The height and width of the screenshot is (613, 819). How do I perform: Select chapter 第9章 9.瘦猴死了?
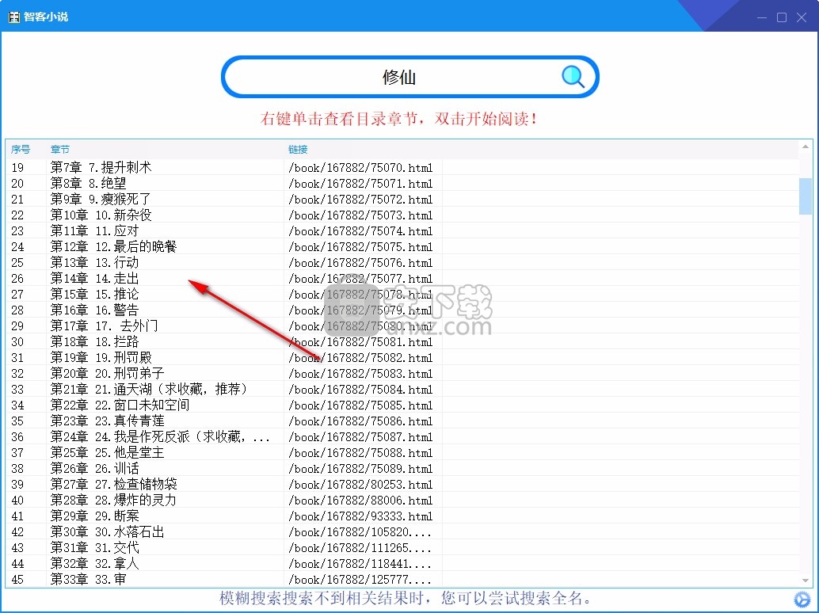(x=101, y=199)
